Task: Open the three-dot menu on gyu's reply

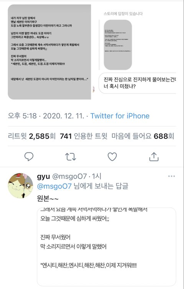Action: pyautogui.click(x=171, y=176)
